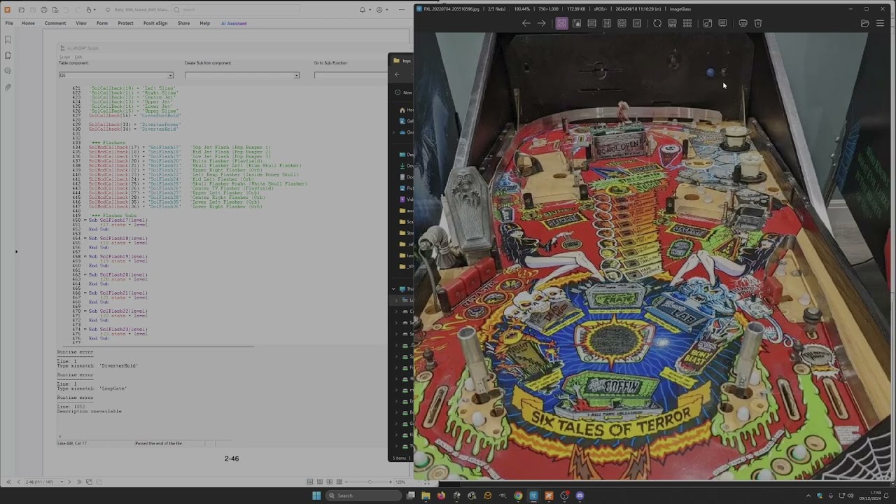Select the Foxit hand tool icon
Image resolution: width=896 pixels, height=504 pixels.
coord(89,10)
